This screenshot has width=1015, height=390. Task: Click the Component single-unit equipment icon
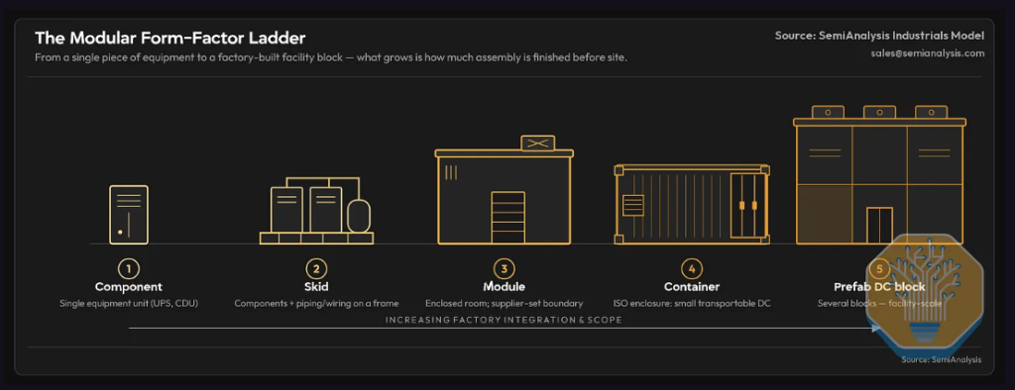point(129,215)
